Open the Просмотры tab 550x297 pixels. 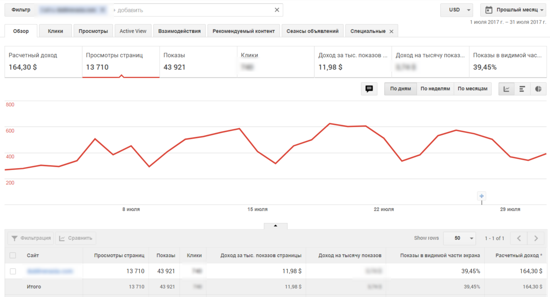(x=93, y=31)
